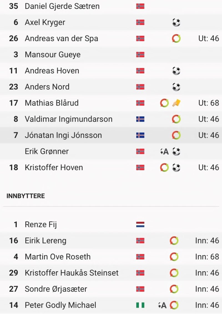Click the goal ball icon beside Axel Kryger
The image size is (222, 314).
(176, 22)
